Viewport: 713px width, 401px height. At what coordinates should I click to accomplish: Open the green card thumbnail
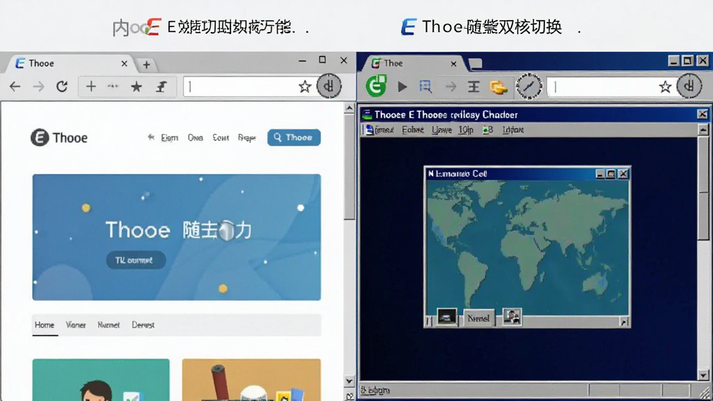[x=101, y=379]
